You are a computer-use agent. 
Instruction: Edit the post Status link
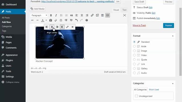(150, 7)
